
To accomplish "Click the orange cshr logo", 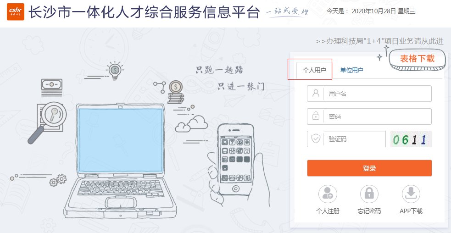I will coord(16,12).
